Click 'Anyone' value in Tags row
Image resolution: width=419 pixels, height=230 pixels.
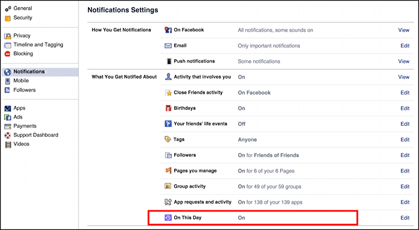(x=247, y=140)
